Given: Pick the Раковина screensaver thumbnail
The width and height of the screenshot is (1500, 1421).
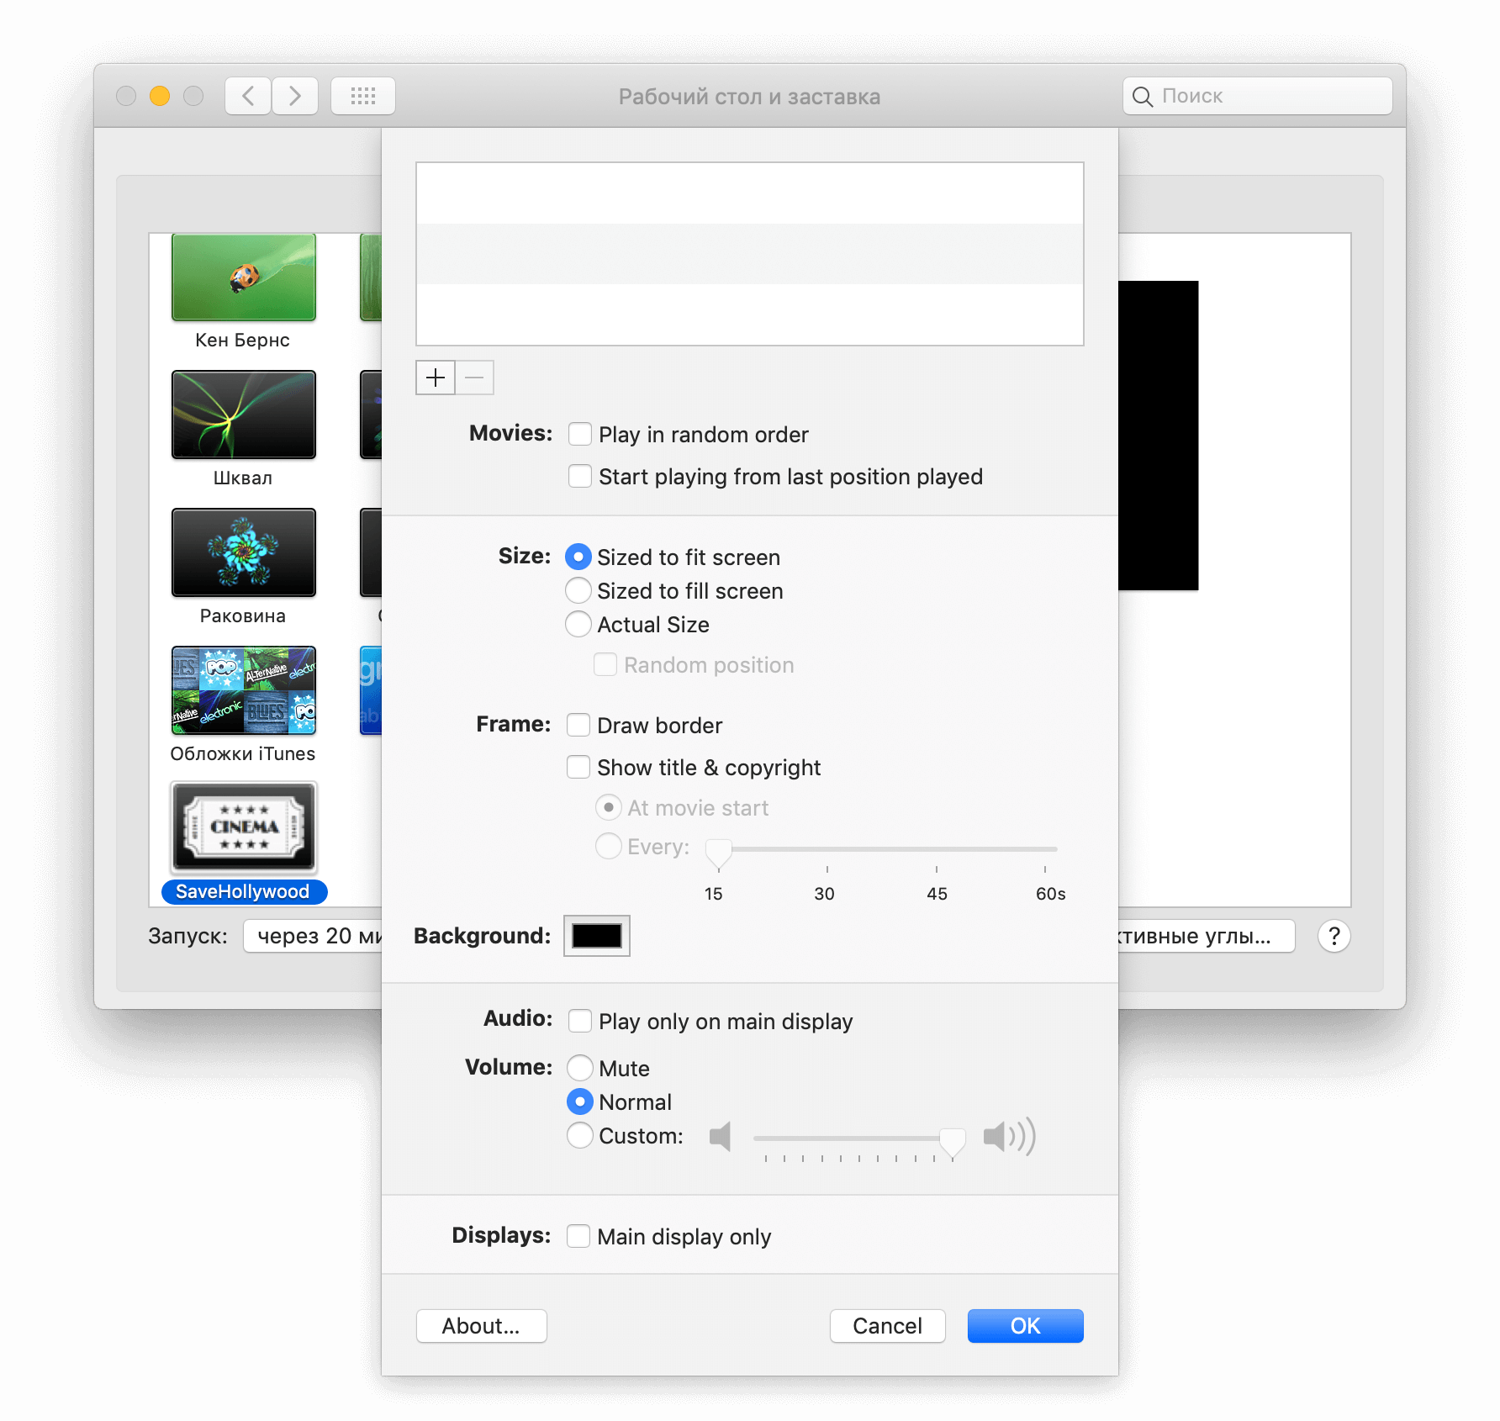Looking at the screenshot, I should pyautogui.click(x=244, y=552).
